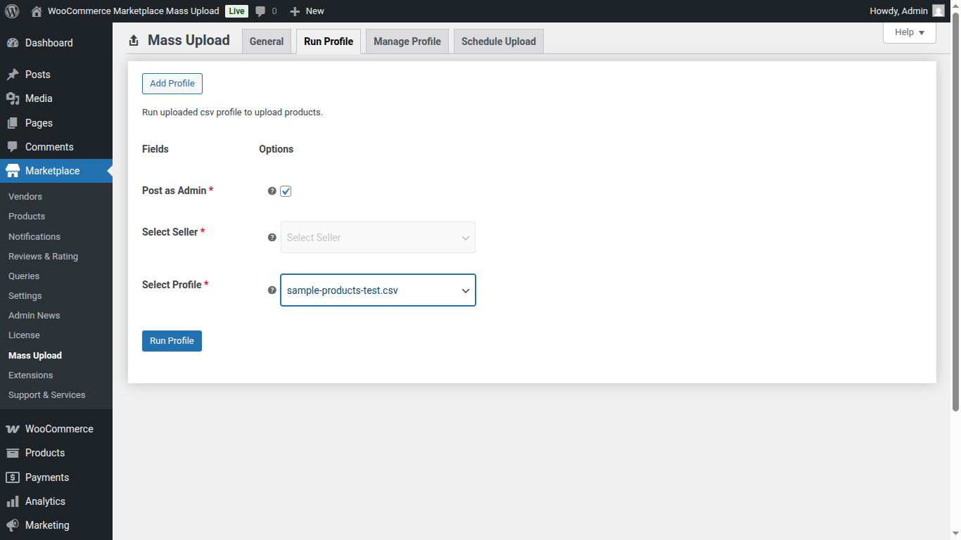Open Payments via the dollar icon
961x540 pixels.
click(x=12, y=477)
